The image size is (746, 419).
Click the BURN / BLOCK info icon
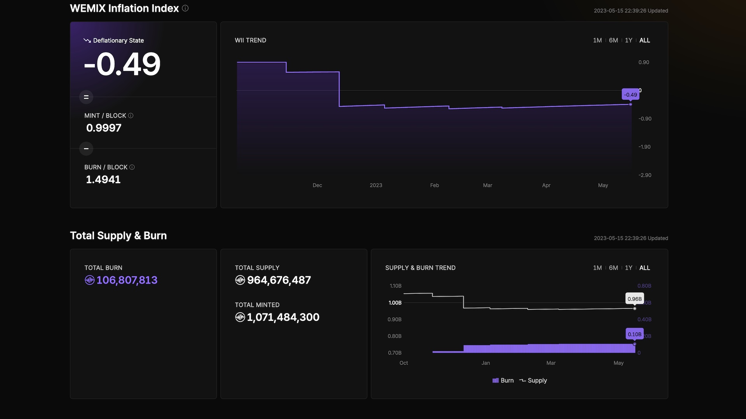pyautogui.click(x=132, y=167)
